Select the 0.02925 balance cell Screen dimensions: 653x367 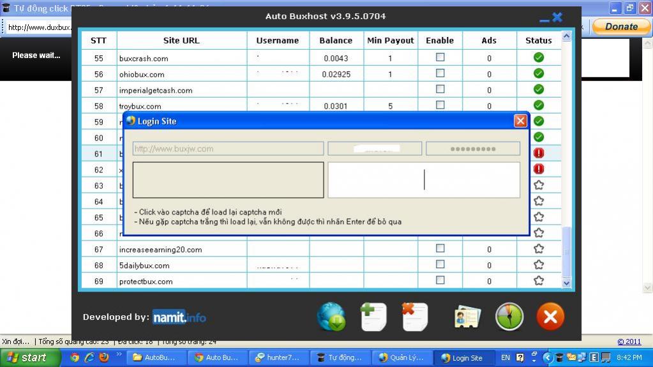coord(336,74)
